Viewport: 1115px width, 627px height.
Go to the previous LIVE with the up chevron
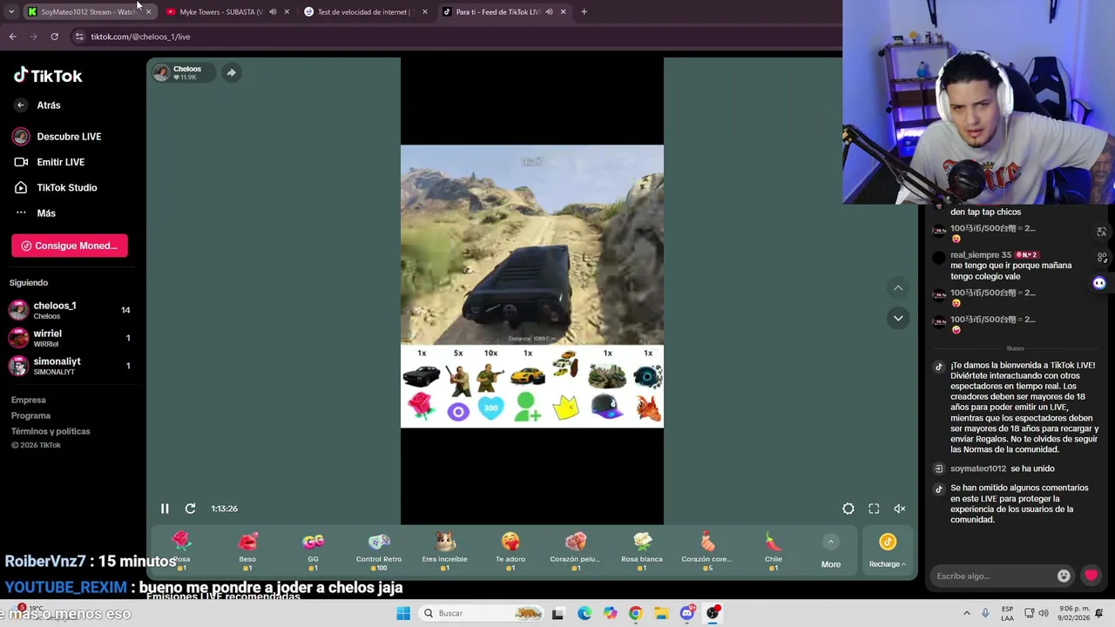(898, 288)
